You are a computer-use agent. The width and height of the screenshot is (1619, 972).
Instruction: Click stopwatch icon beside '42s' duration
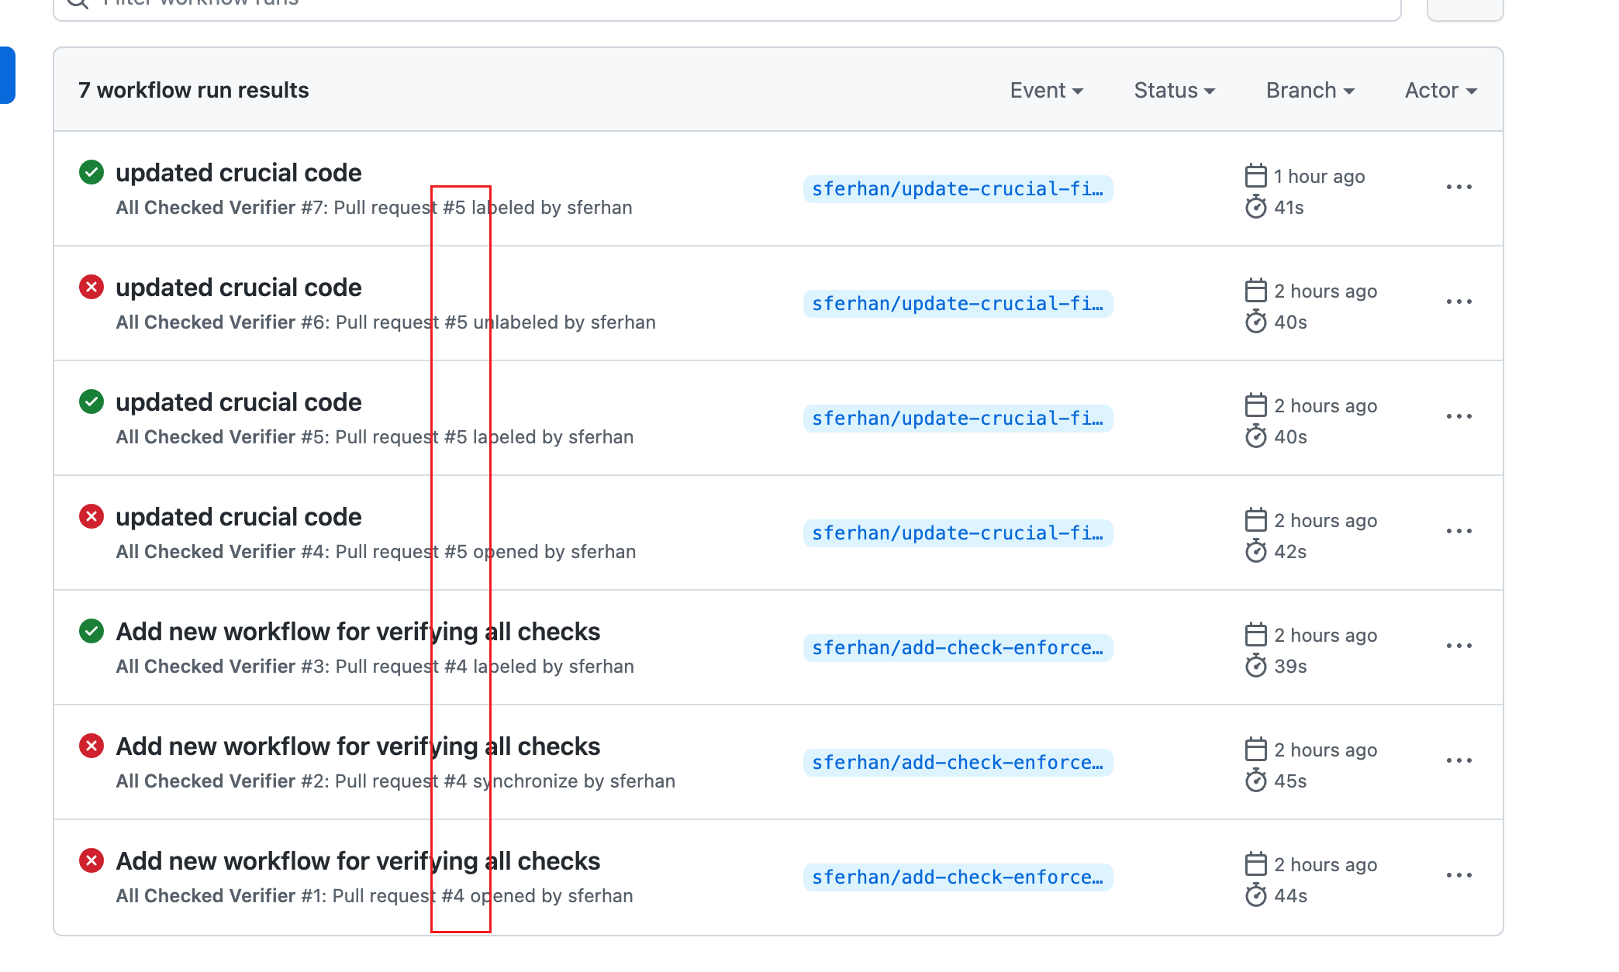coord(1255,551)
